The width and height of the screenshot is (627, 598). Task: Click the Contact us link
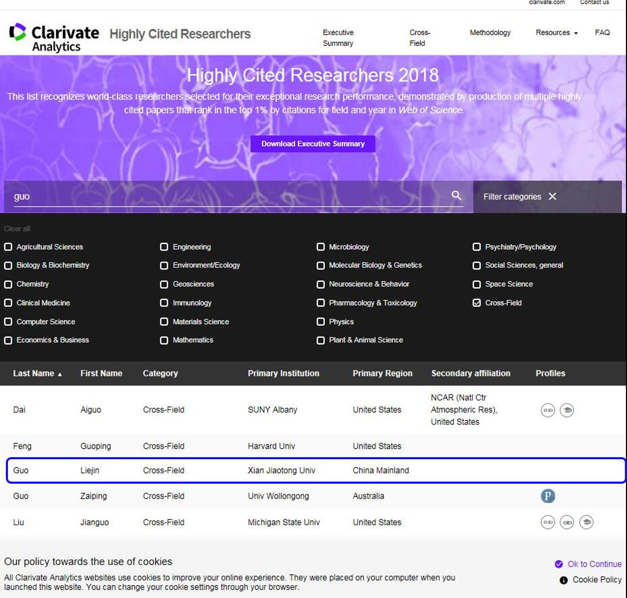595,3
